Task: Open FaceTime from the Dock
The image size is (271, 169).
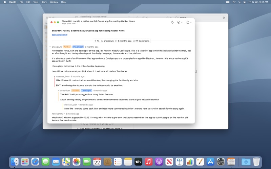Action: 87,162
